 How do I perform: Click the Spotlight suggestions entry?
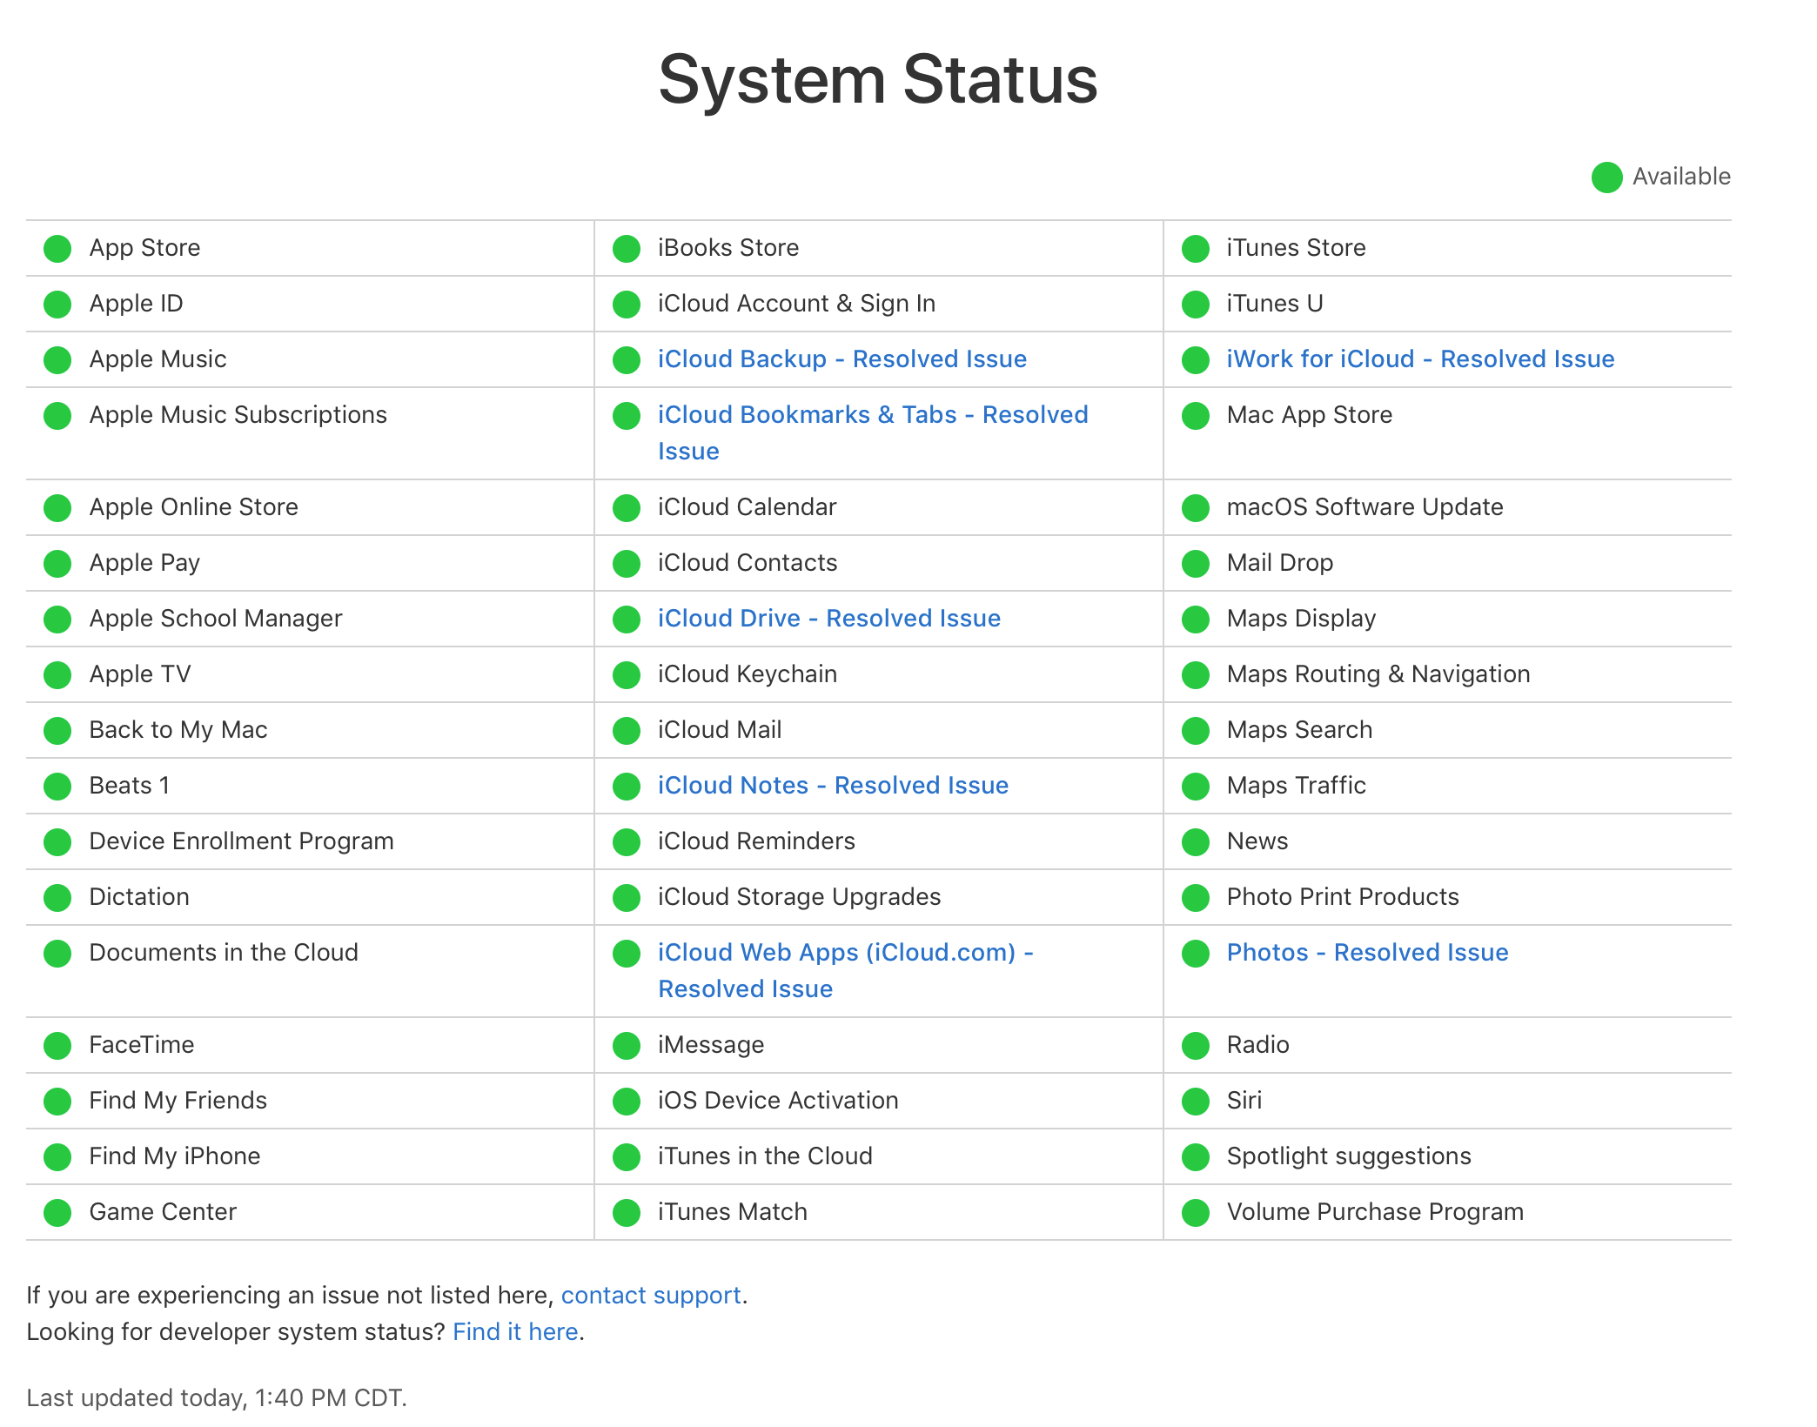[1349, 1156]
